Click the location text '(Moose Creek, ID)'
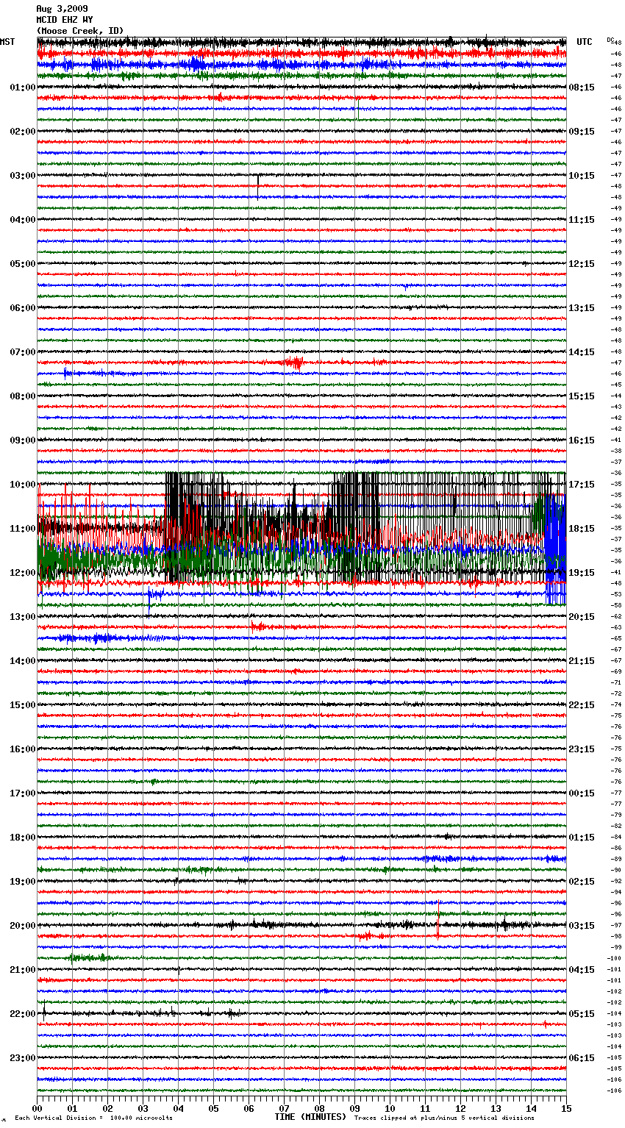This screenshot has width=625, height=1128. point(80,31)
